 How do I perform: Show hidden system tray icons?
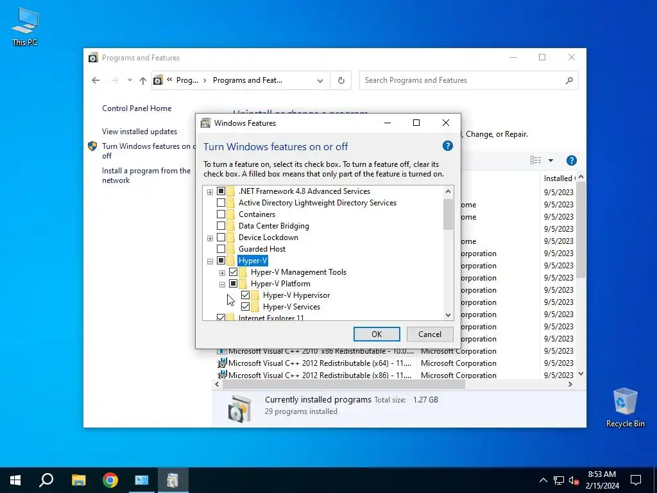tap(543, 480)
